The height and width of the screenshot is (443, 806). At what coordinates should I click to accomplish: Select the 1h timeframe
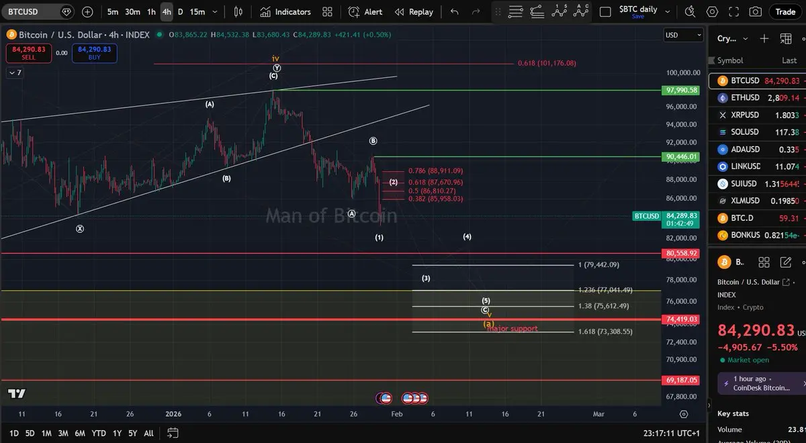[x=151, y=11]
